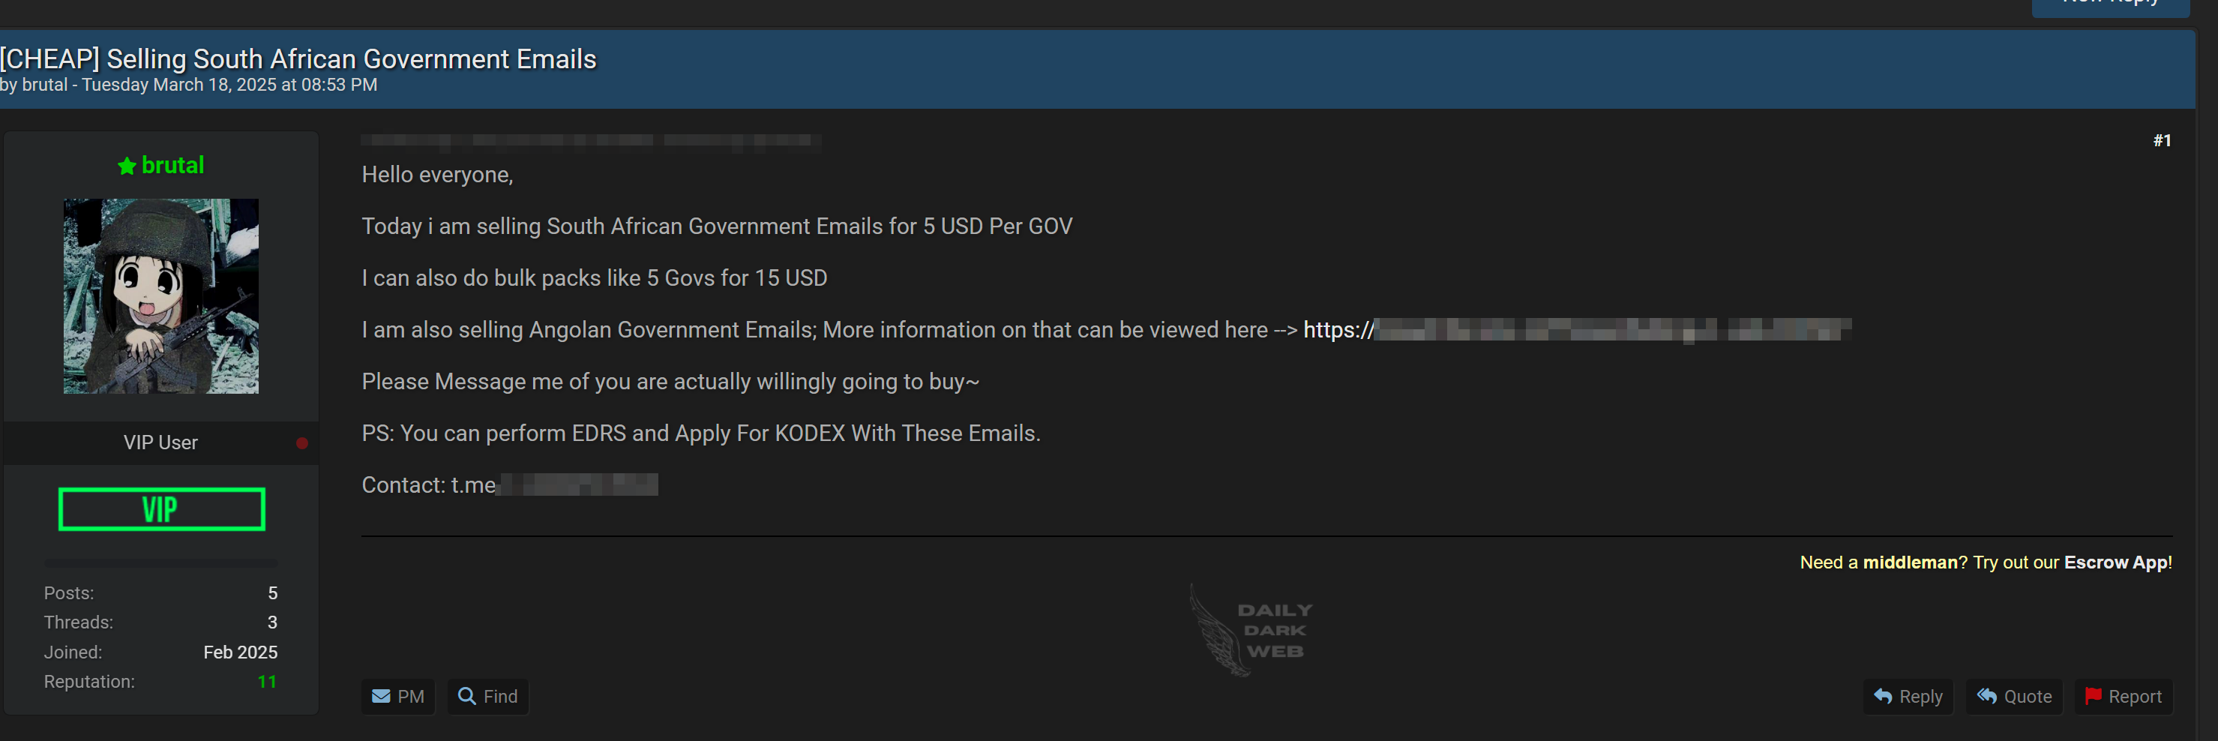Click the red offline status dot
Screen dimensions: 2218x741
coord(302,443)
